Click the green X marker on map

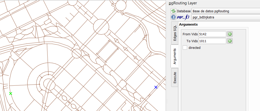(11, 94)
